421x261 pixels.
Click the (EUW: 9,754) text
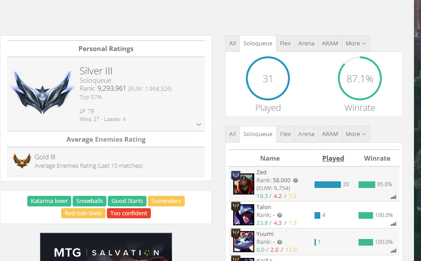(273, 188)
